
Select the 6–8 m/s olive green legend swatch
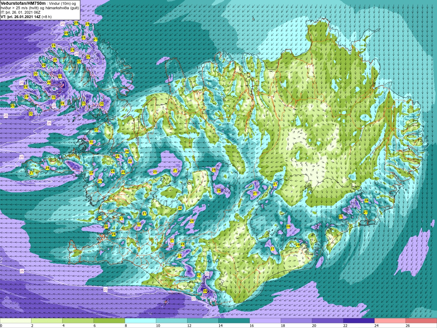pyautogui.click(x=109, y=321)
